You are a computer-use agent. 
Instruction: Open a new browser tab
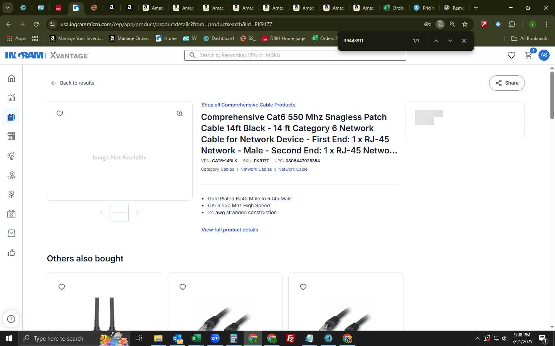(476, 8)
